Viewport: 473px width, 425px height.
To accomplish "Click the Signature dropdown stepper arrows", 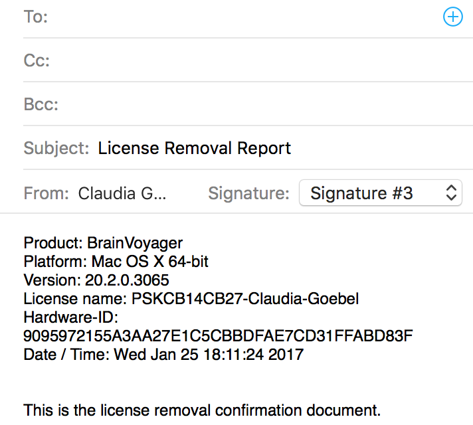I will pyautogui.click(x=451, y=193).
